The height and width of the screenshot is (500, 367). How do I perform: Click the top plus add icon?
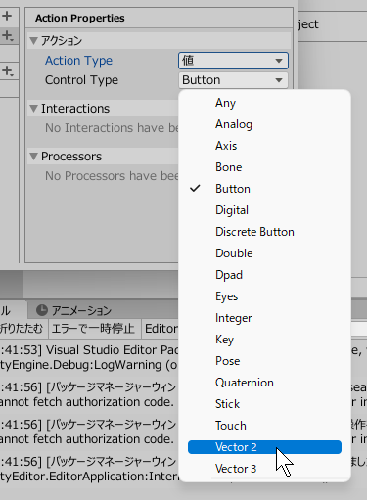pos(7,16)
